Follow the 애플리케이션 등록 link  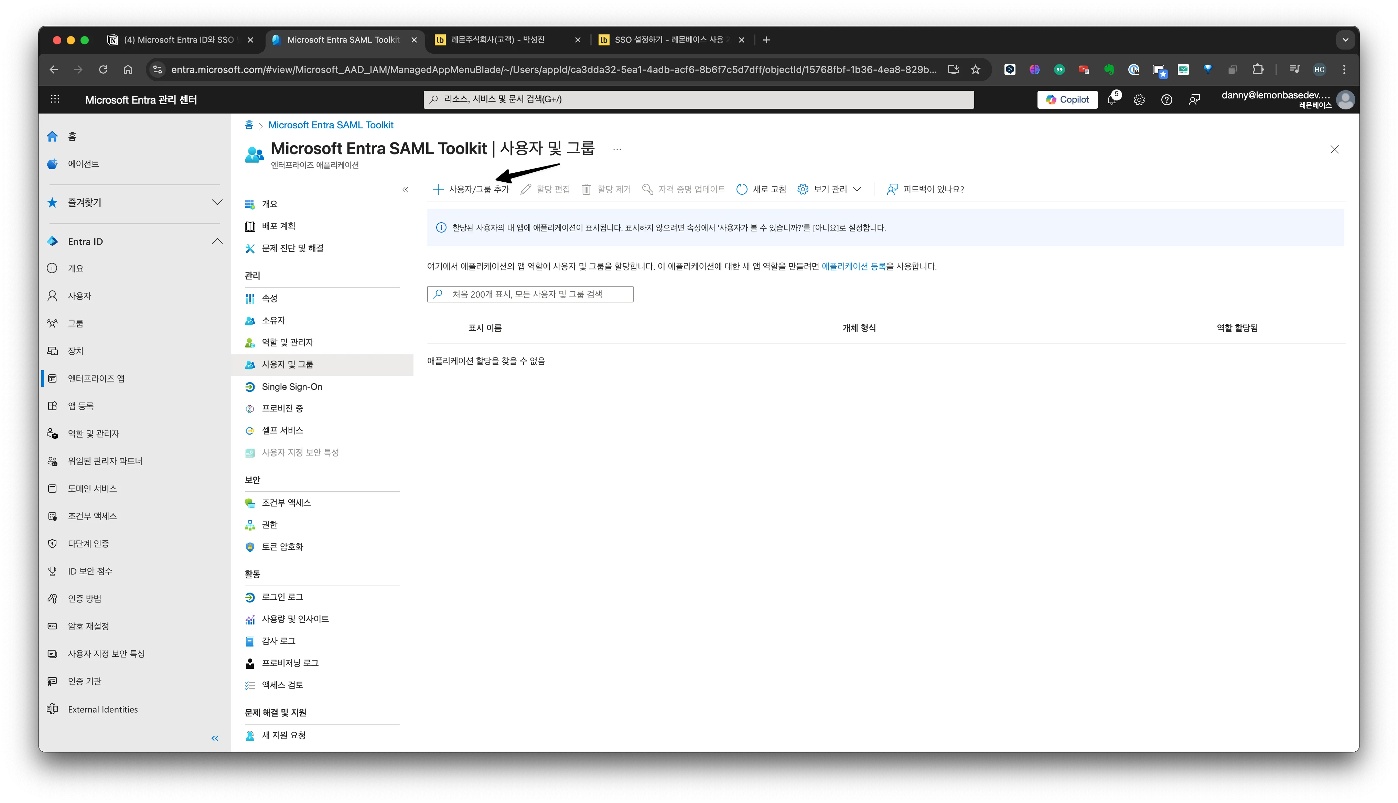click(853, 266)
